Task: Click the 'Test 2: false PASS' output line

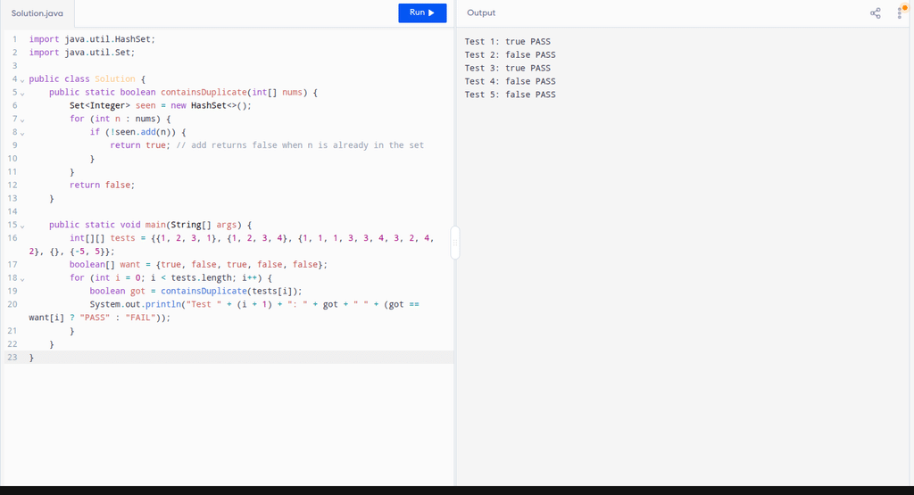Action: 510,54
